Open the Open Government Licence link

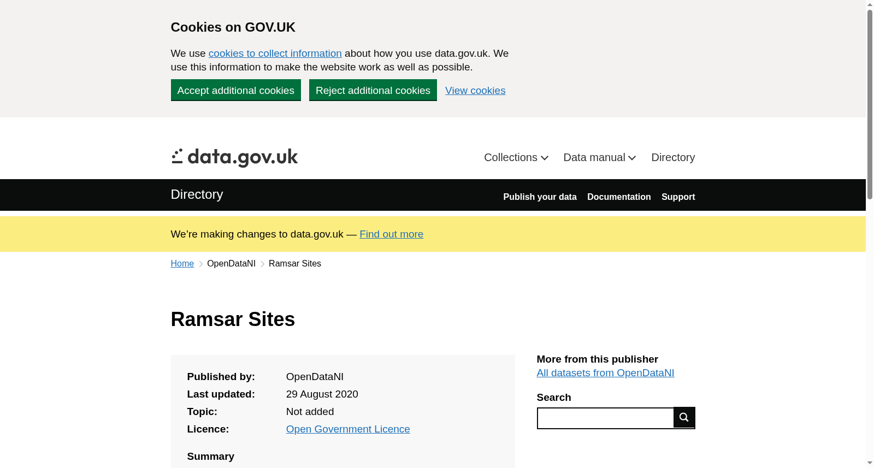click(348, 429)
